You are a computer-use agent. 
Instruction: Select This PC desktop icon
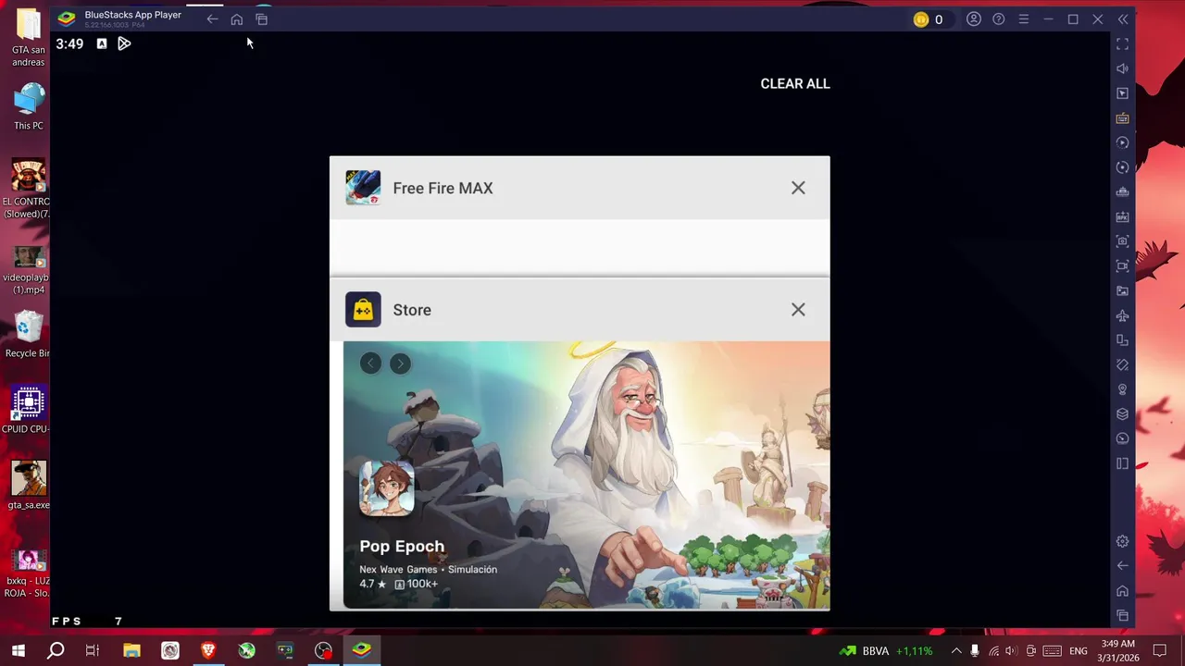coord(29,106)
